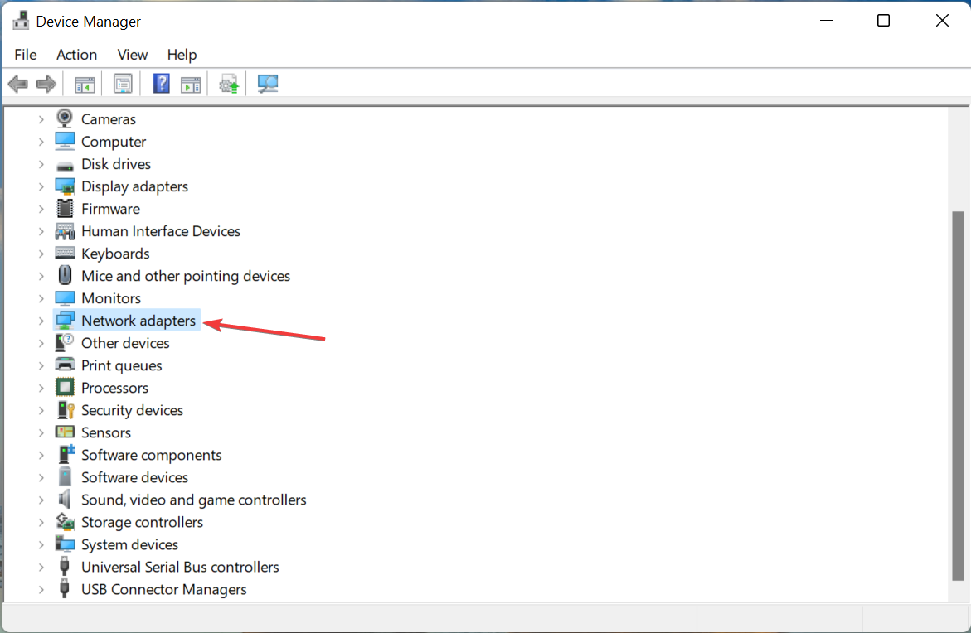Select the Other devices label
Image resolution: width=971 pixels, height=633 pixels.
click(125, 343)
